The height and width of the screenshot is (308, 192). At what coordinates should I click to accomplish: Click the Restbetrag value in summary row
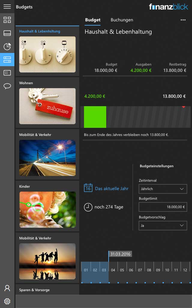click(x=175, y=70)
